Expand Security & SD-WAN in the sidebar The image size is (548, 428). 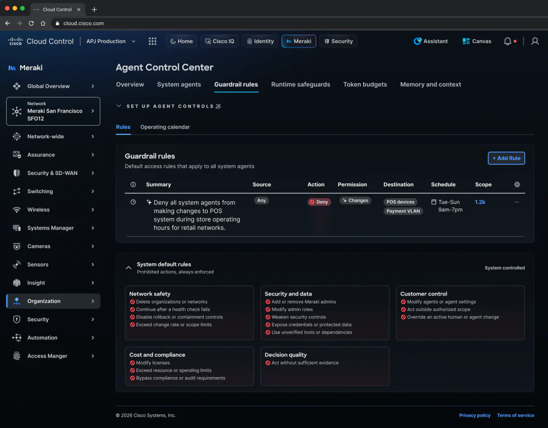tap(54, 173)
